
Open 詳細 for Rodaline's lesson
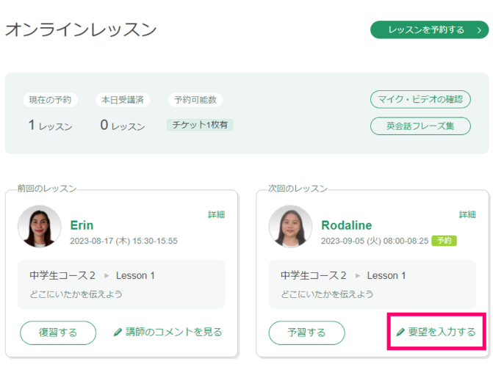[x=467, y=214]
